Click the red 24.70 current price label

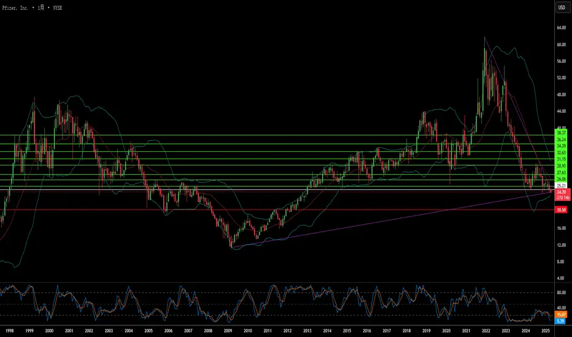pos(560,192)
